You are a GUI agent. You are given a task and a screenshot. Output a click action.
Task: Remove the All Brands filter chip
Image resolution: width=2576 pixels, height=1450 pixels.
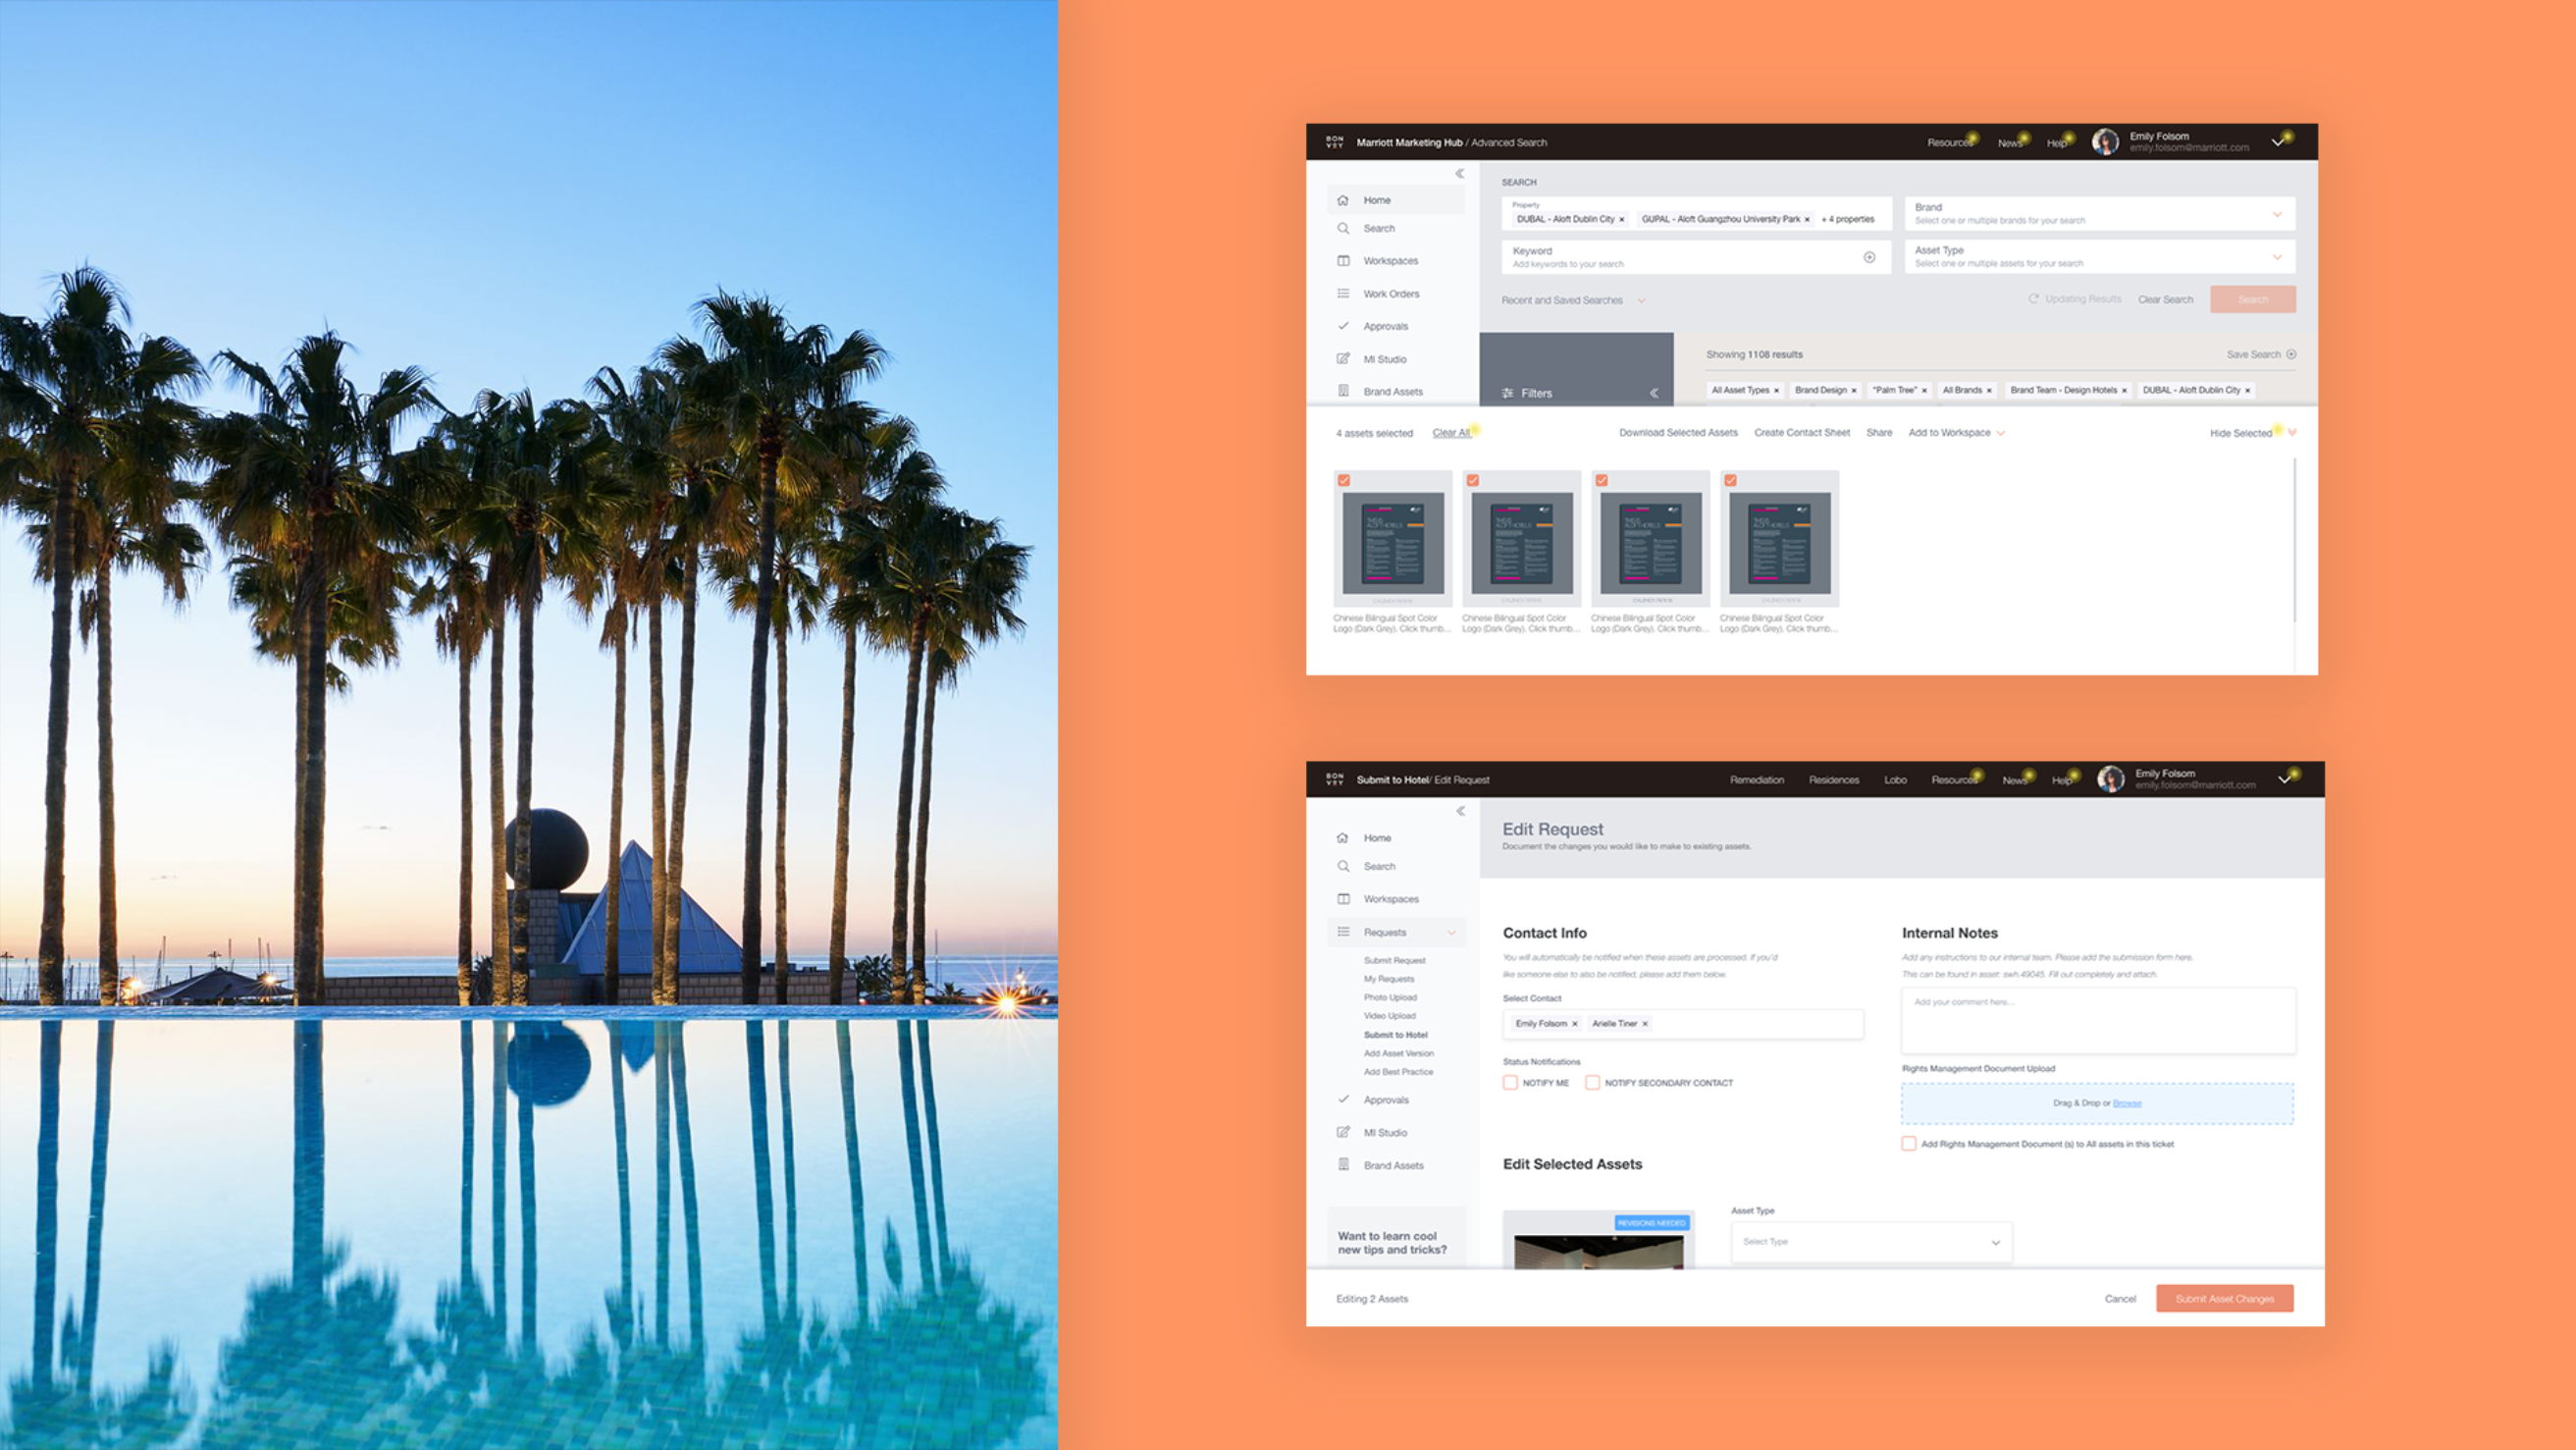pyautogui.click(x=1989, y=391)
